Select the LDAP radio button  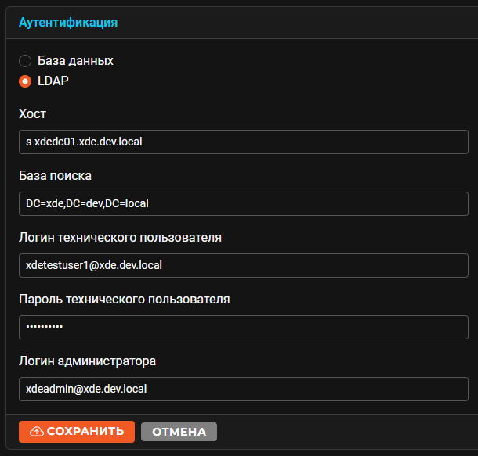(25, 81)
